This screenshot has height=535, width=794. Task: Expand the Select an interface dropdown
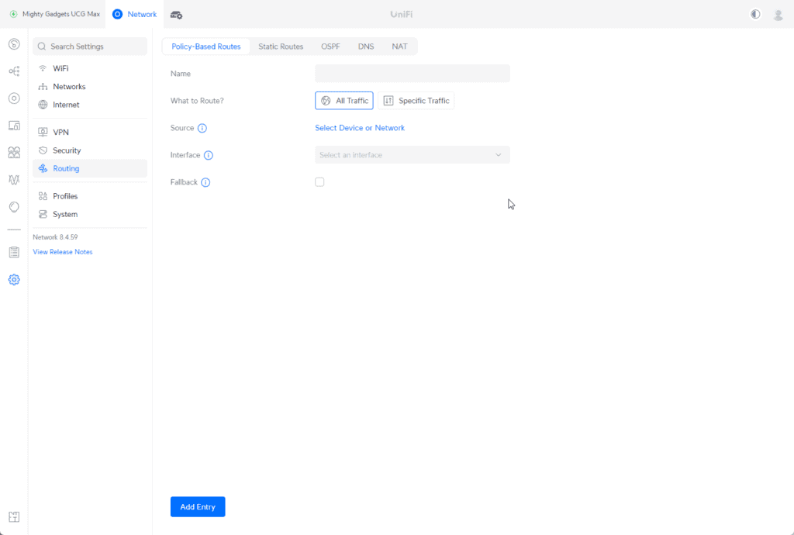[412, 155]
